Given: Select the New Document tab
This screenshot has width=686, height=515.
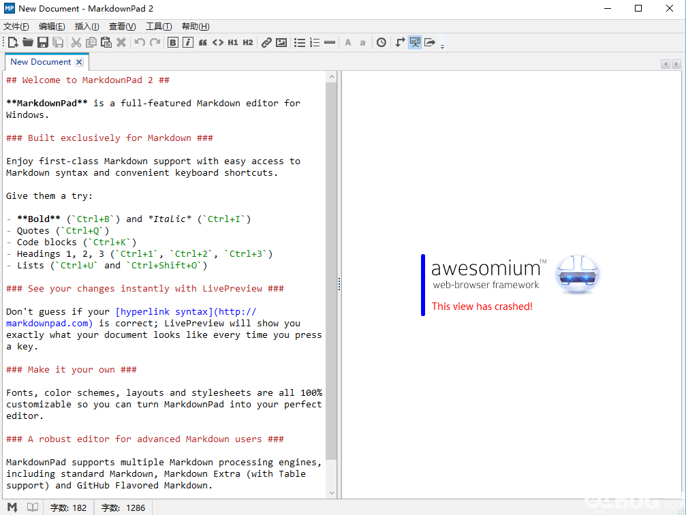Looking at the screenshot, I should (x=41, y=62).
